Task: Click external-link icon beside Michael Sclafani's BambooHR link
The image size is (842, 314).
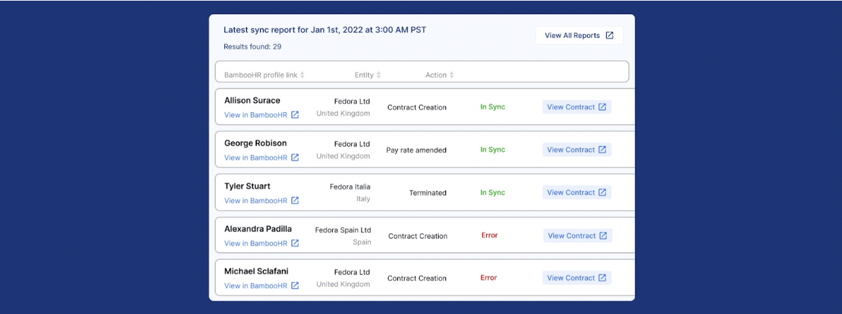Action: [x=295, y=286]
